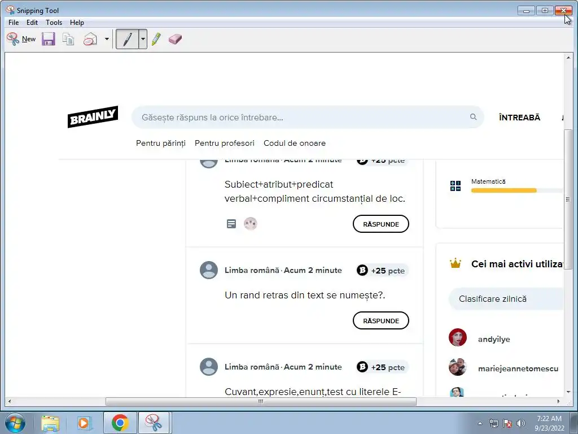Open Pen options dropdown arrow

[x=143, y=39]
